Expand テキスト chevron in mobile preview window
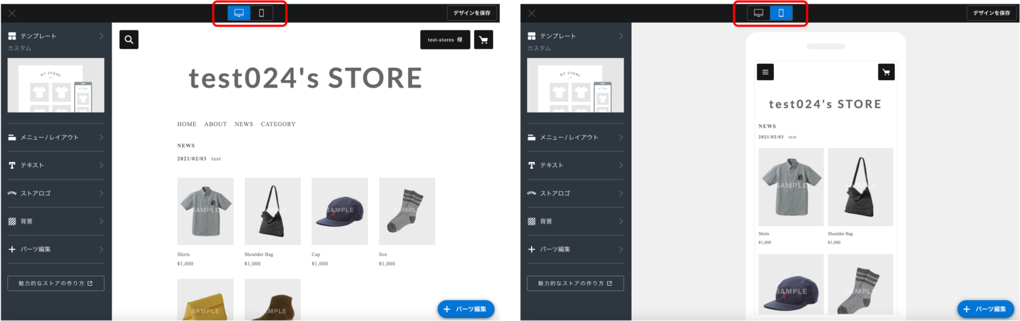 (x=621, y=165)
